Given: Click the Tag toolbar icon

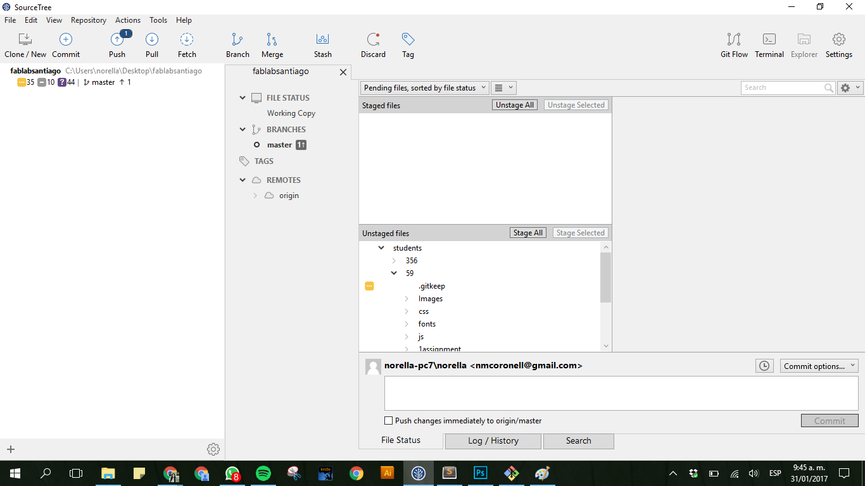Looking at the screenshot, I should coord(408,40).
